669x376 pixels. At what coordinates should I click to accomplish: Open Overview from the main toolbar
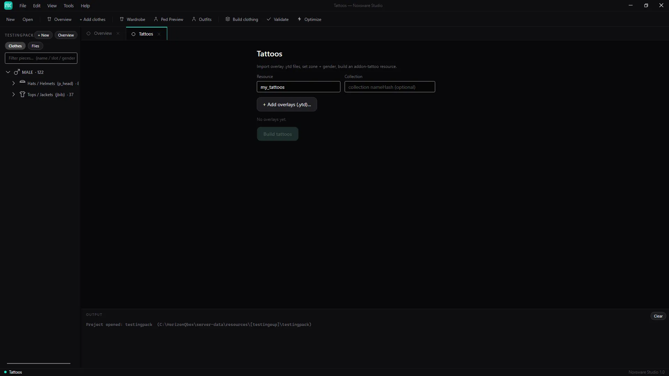click(x=59, y=19)
